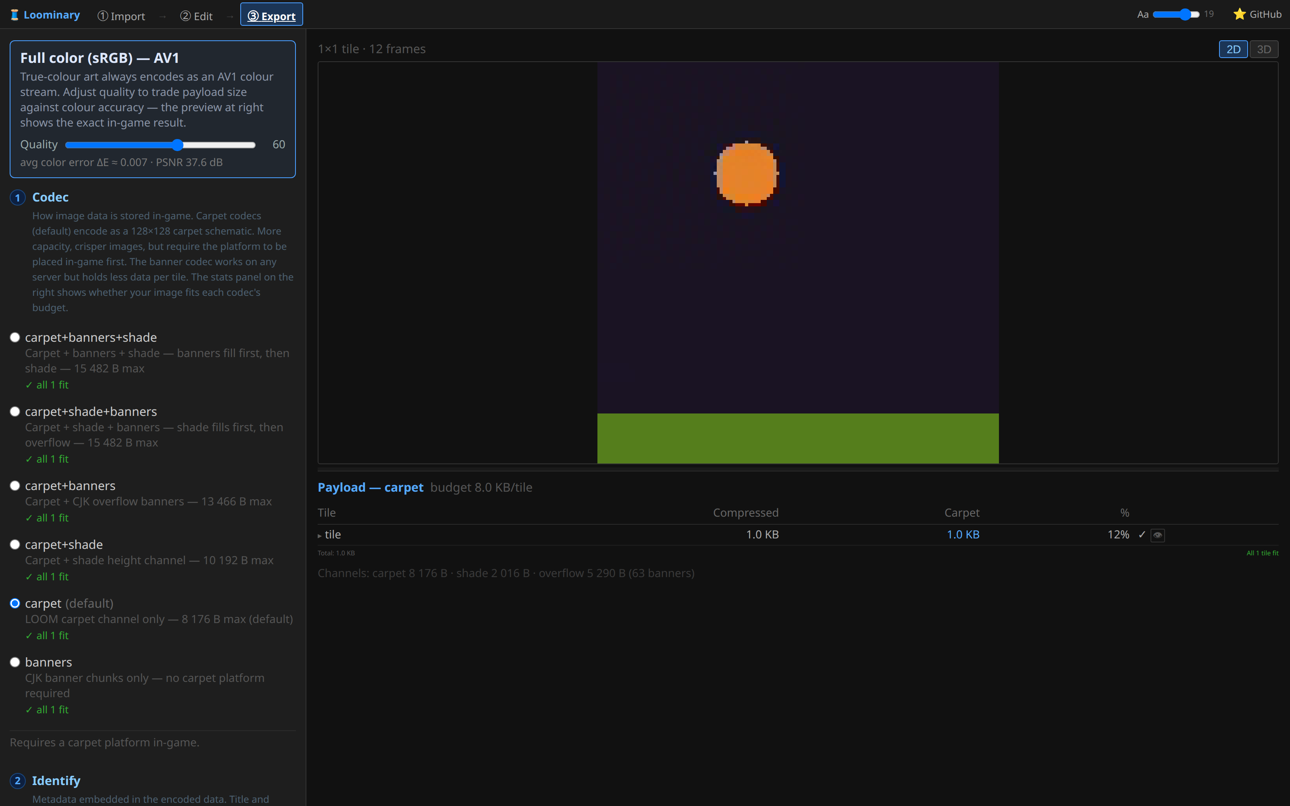The width and height of the screenshot is (1290, 806).
Task: Click the Loominary thread spool logo icon
Action: 15,15
